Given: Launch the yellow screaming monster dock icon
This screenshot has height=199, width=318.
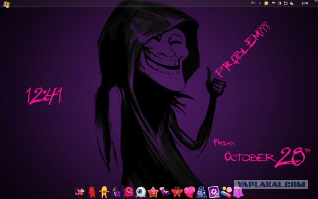Looking at the screenshot, I should coord(104,192).
